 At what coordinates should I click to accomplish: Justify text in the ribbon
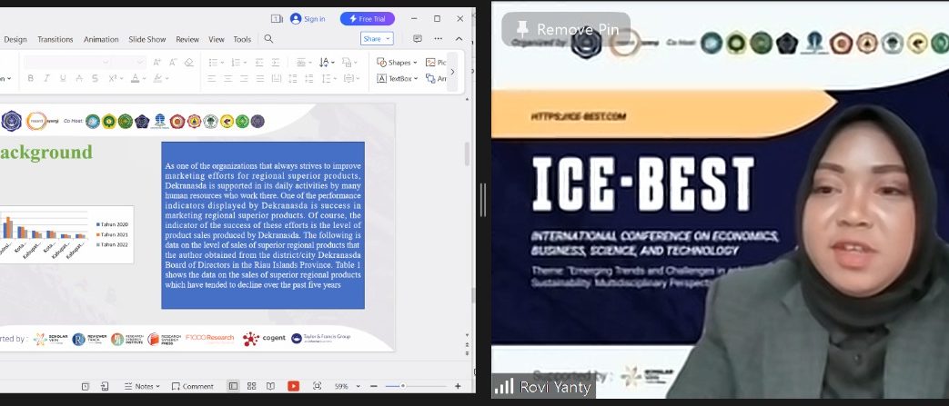point(259,78)
